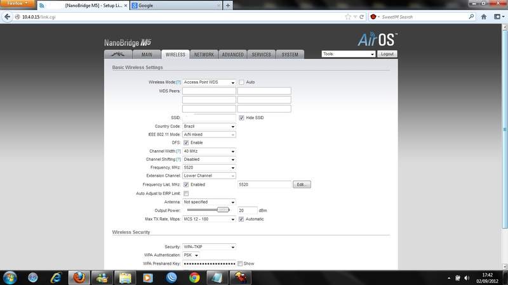508x285 pixels.
Task: Toggle Automatic Max TX Rate checkbox
Action: (x=241, y=219)
